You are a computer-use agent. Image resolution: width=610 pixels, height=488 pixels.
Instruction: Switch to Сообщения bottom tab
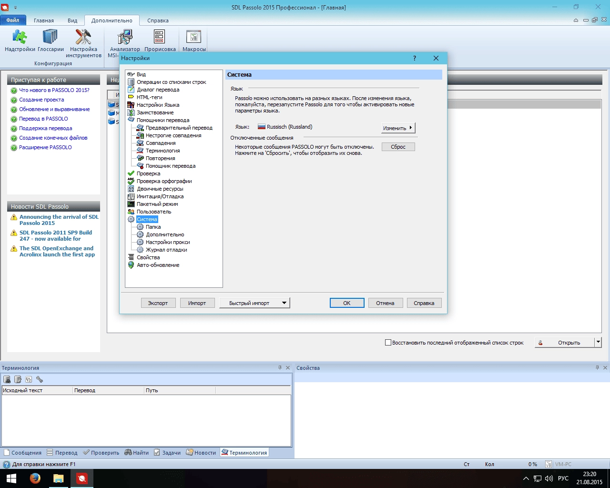pos(23,453)
